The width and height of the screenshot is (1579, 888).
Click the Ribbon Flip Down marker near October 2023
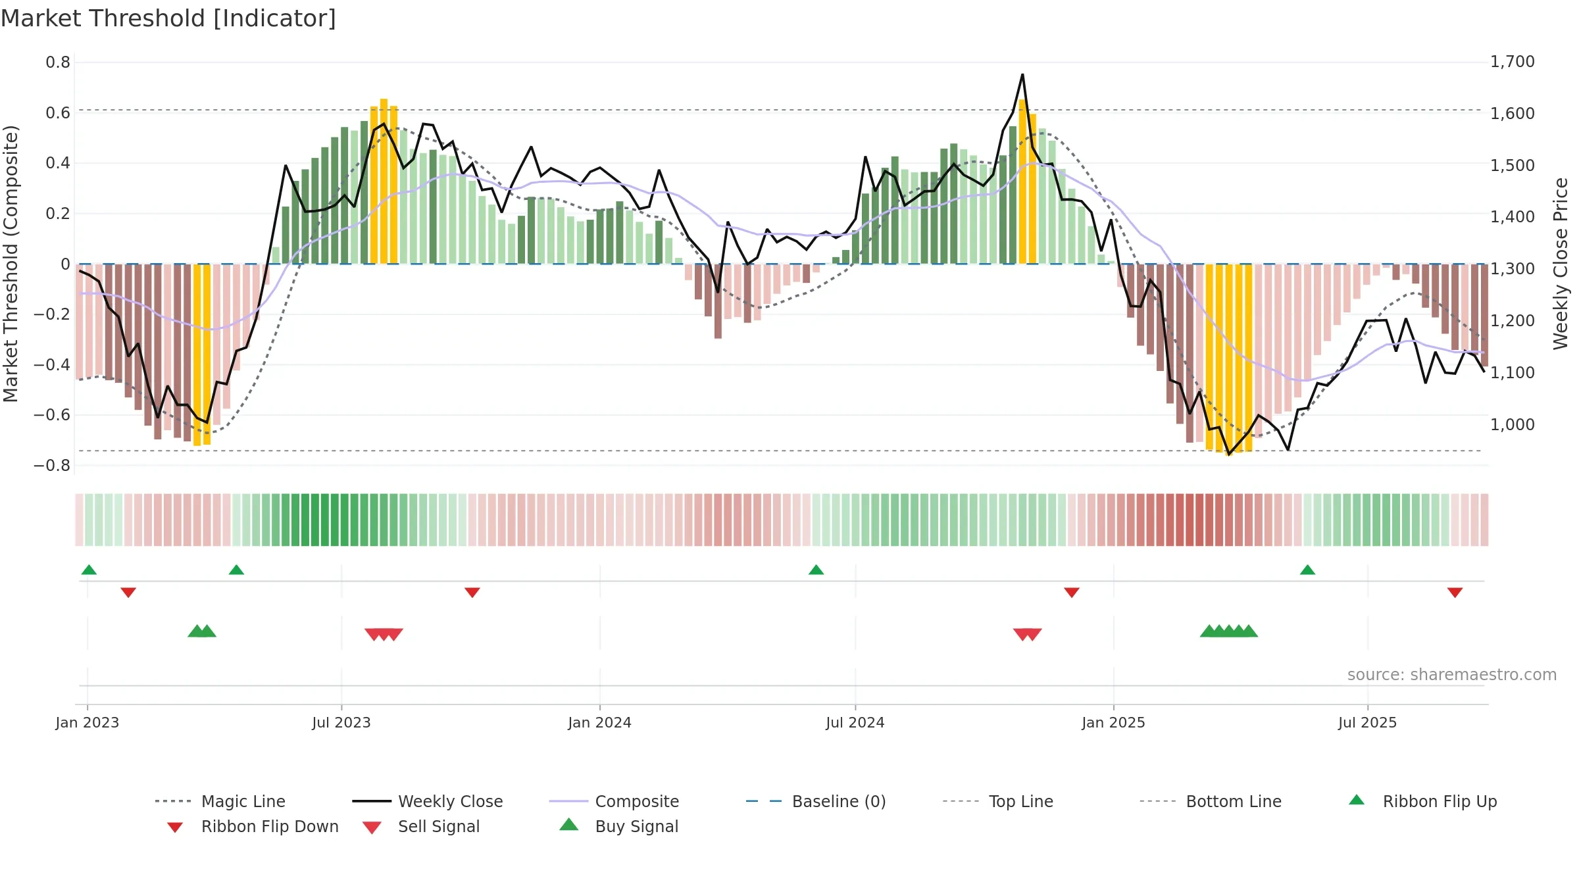[472, 593]
